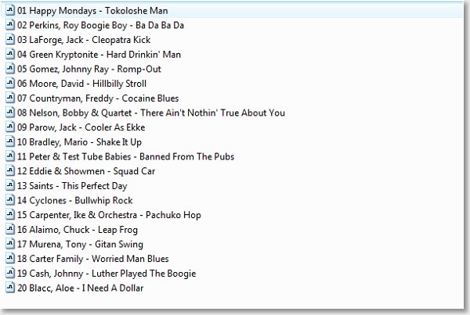Click the audio icon beside Bullwhip Rock
Image resolution: width=470 pixels, height=315 pixels.
[10, 200]
